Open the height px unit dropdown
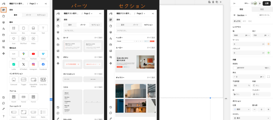 point(267,35)
